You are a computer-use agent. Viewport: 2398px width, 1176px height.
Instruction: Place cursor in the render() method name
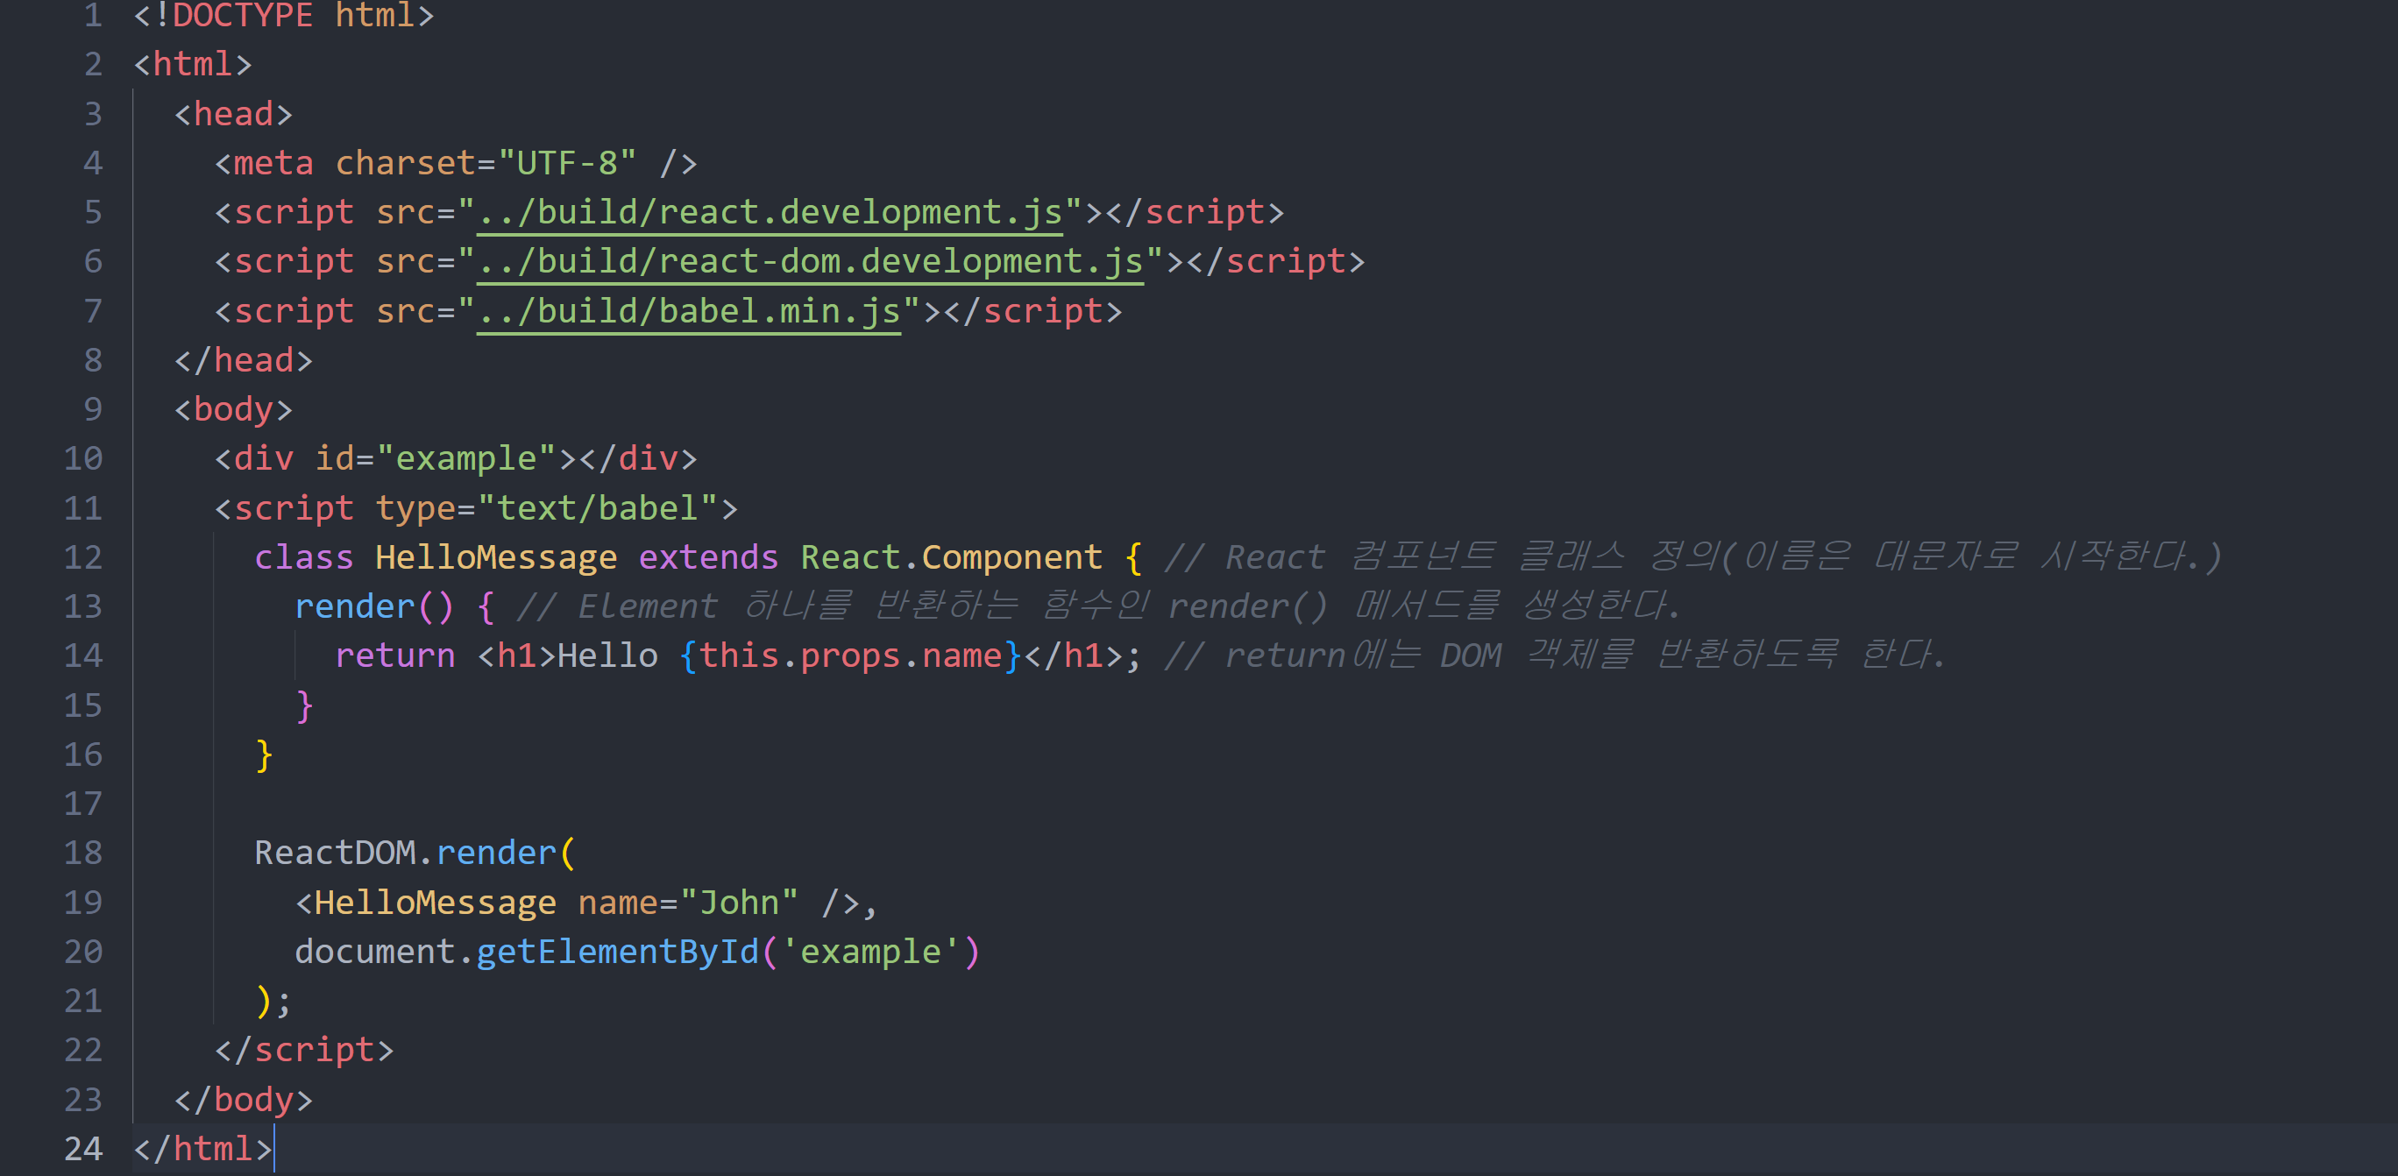point(355,606)
